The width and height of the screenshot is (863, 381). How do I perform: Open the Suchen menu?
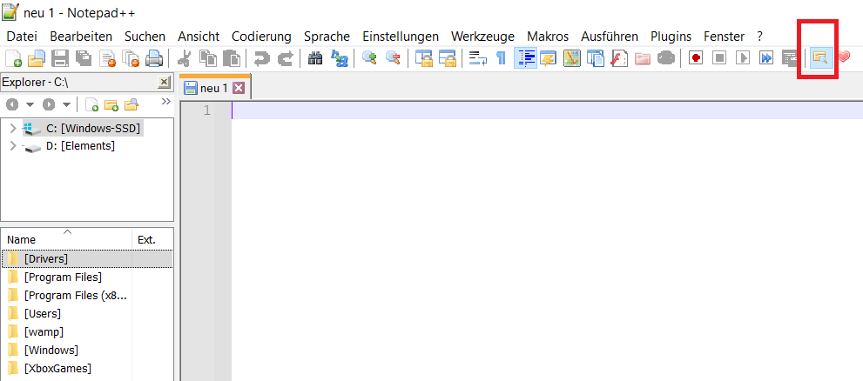[145, 37]
